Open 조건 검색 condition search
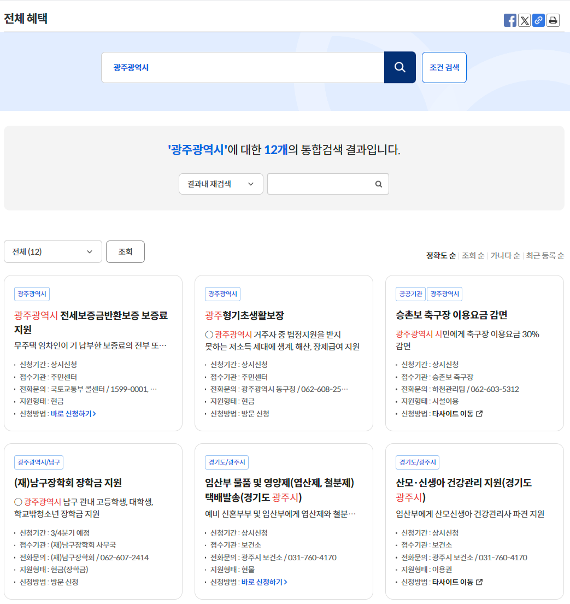 (x=444, y=67)
